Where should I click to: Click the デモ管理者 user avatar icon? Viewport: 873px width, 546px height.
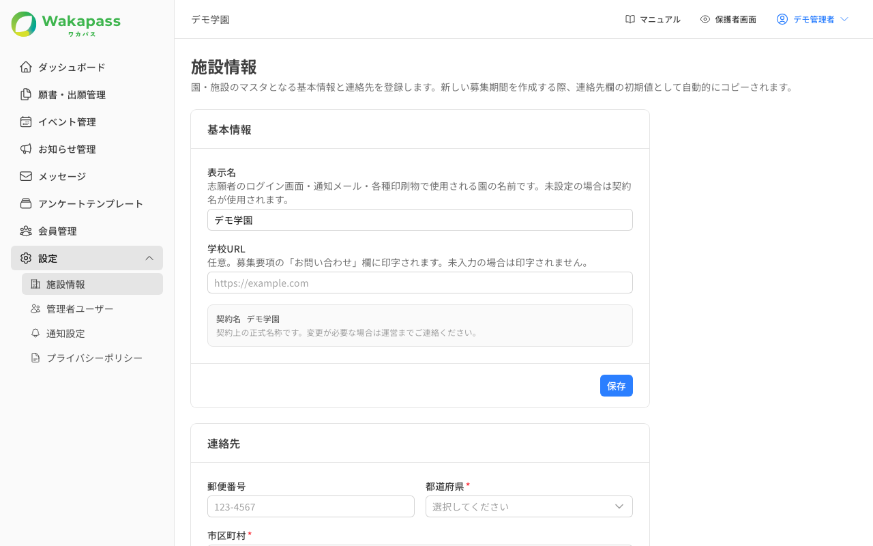tap(782, 19)
